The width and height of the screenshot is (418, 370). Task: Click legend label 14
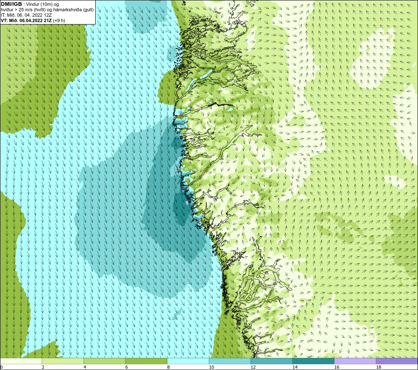[x=295, y=367]
